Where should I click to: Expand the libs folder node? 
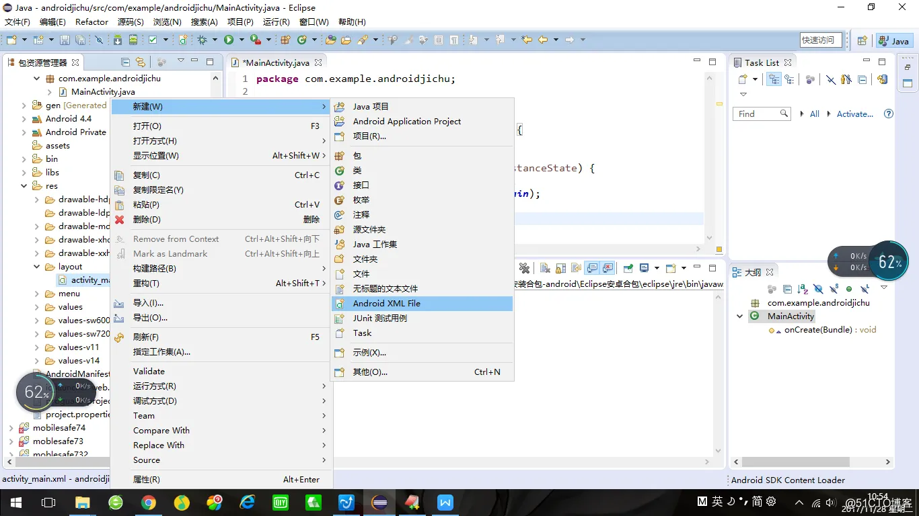pos(24,173)
